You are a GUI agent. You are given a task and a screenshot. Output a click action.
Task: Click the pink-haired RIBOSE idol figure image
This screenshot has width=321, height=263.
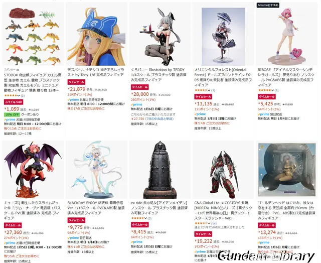click(x=287, y=35)
